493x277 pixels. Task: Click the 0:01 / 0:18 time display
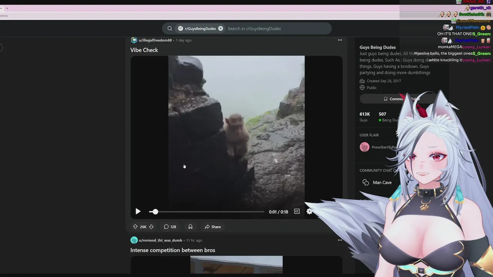278,212
